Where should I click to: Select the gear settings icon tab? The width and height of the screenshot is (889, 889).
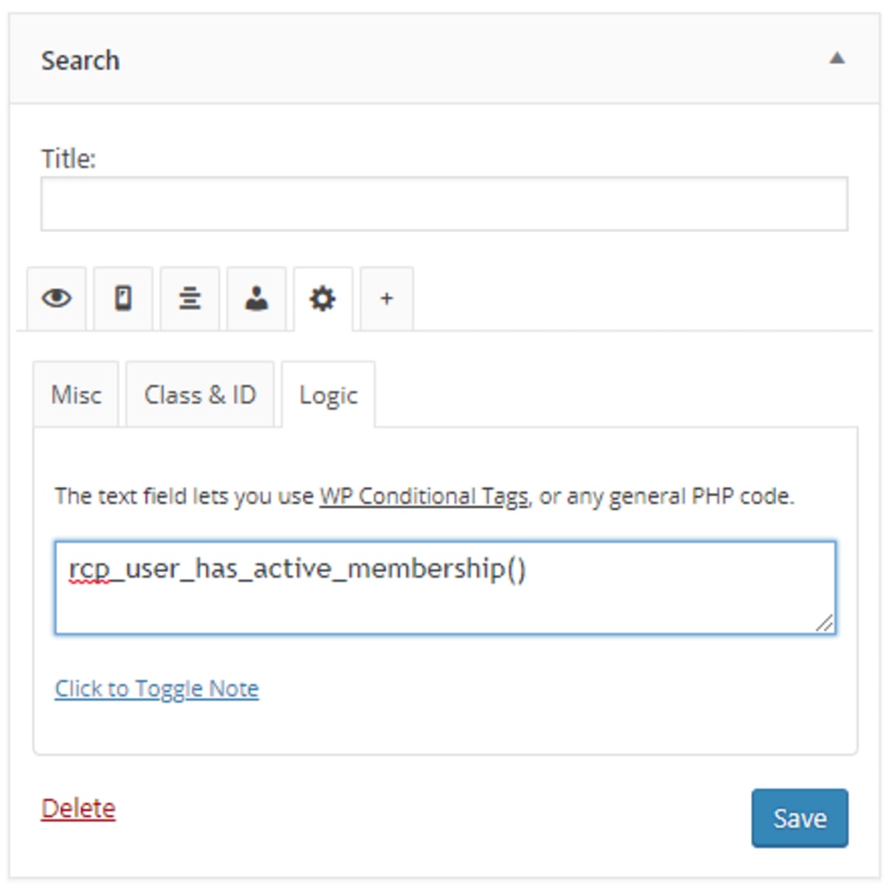point(323,299)
